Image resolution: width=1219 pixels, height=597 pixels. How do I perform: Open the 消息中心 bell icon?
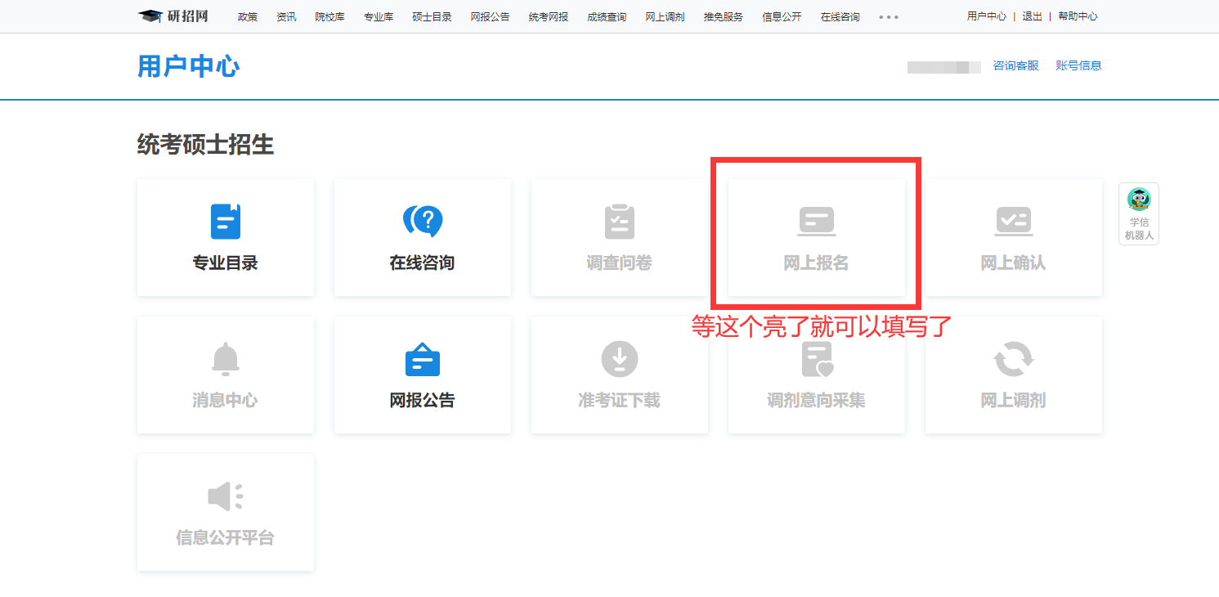coord(226,359)
